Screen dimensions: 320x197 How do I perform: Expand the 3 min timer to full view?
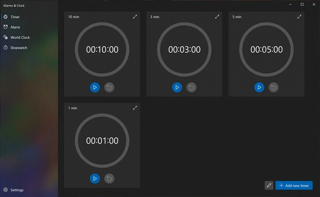point(217,17)
